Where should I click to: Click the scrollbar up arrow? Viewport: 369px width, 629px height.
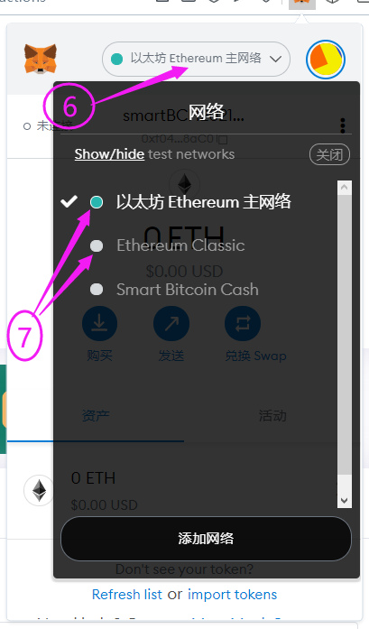345,188
